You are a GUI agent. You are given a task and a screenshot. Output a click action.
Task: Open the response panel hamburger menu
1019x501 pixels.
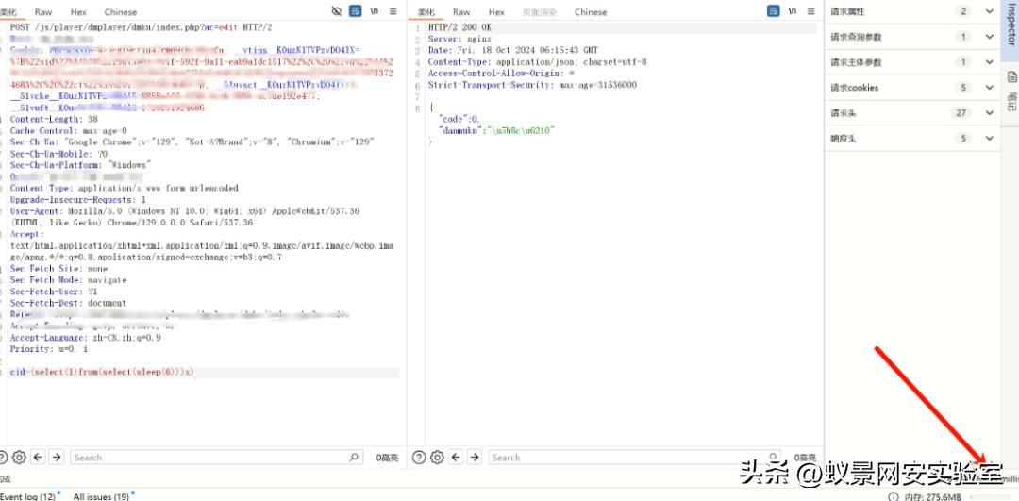[810, 11]
